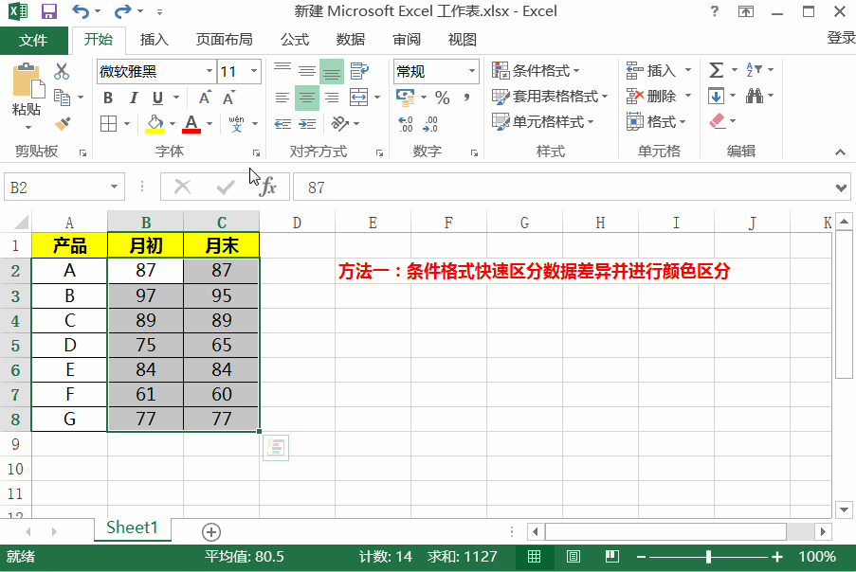Viewport: 856px width, 572px height.
Task: Click the Cut scissors icon
Action: tap(62, 71)
